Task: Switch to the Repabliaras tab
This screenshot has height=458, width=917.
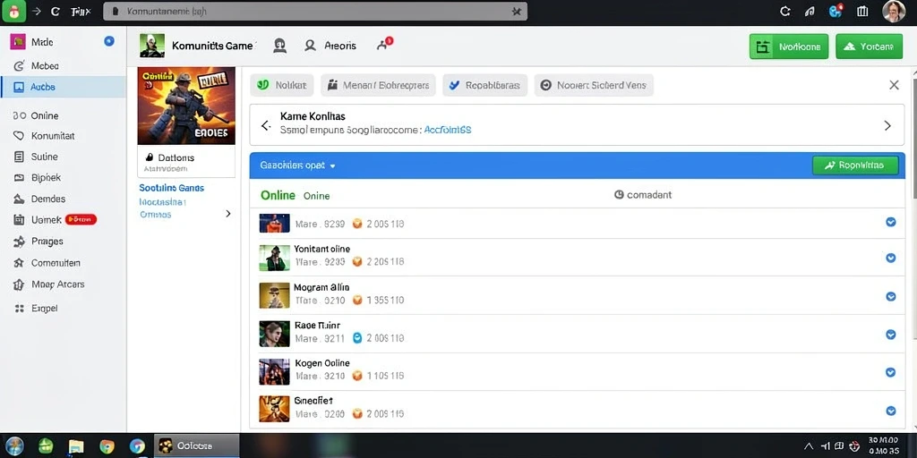Action: pos(484,85)
